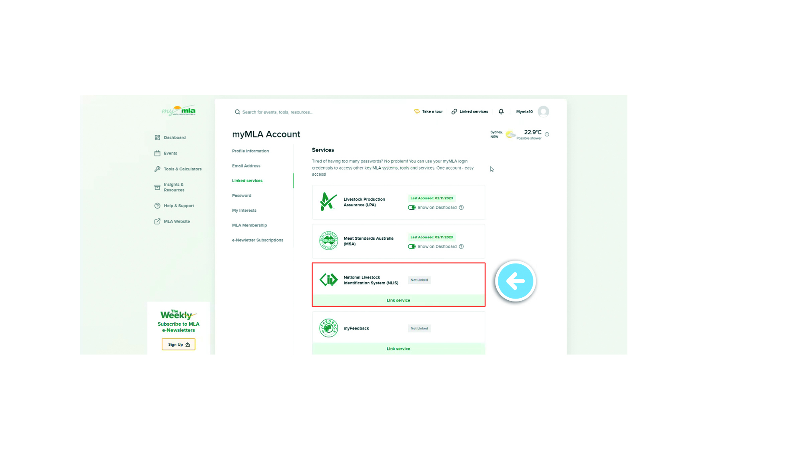
Task: Go to Tools & Calculators in sidebar
Action: (182, 169)
